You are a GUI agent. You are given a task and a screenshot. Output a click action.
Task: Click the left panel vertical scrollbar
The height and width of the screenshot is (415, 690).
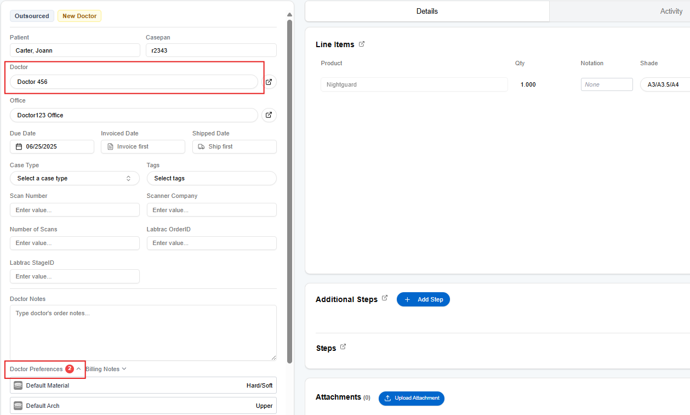click(x=289, y=192)
